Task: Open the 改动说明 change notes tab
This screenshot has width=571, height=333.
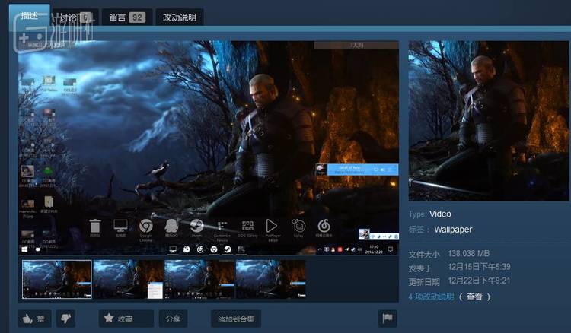Action: tap(179, 17)
